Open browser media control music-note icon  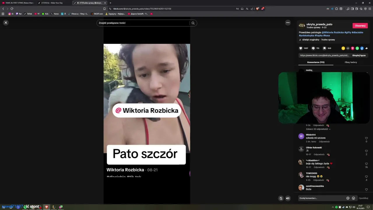coord(348,9)
